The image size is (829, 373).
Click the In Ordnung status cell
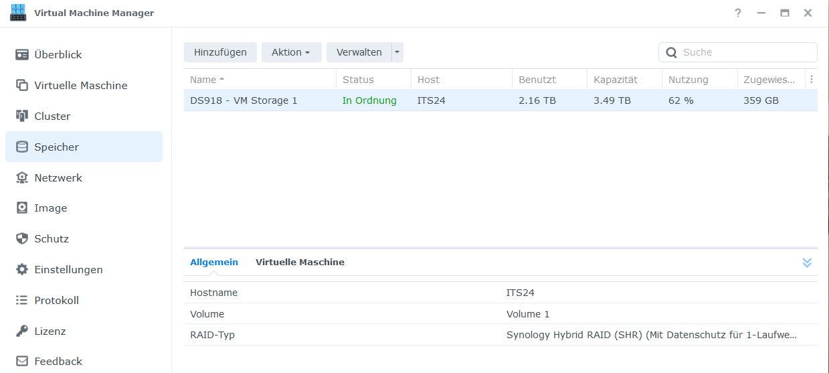(x=369, y=100)
